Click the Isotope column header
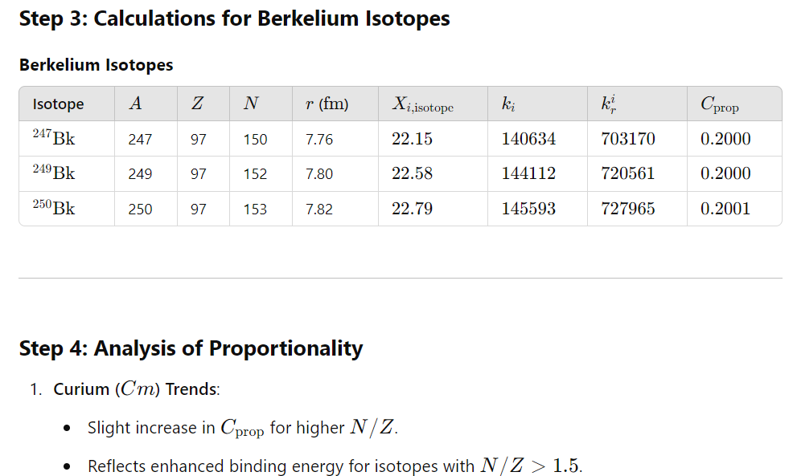 click(x=58, y=104)
